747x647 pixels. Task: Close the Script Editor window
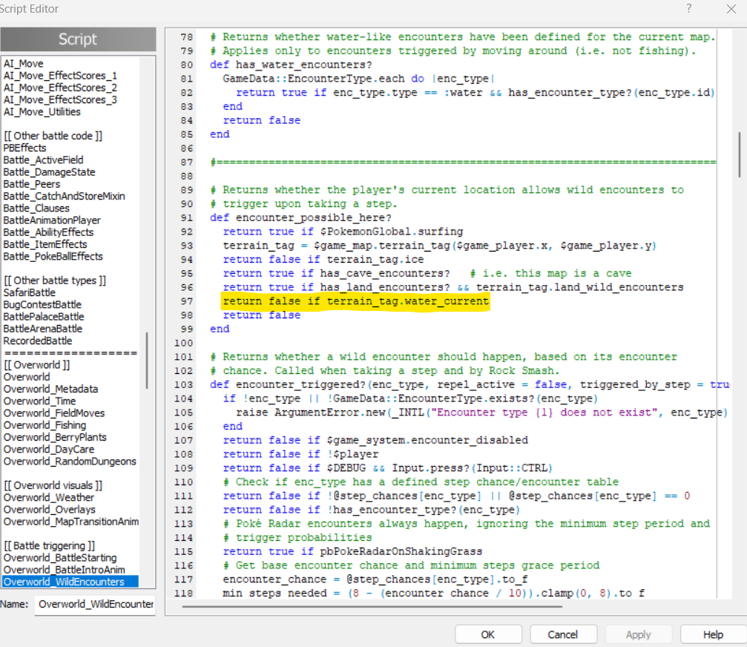[x=730, y=9]
